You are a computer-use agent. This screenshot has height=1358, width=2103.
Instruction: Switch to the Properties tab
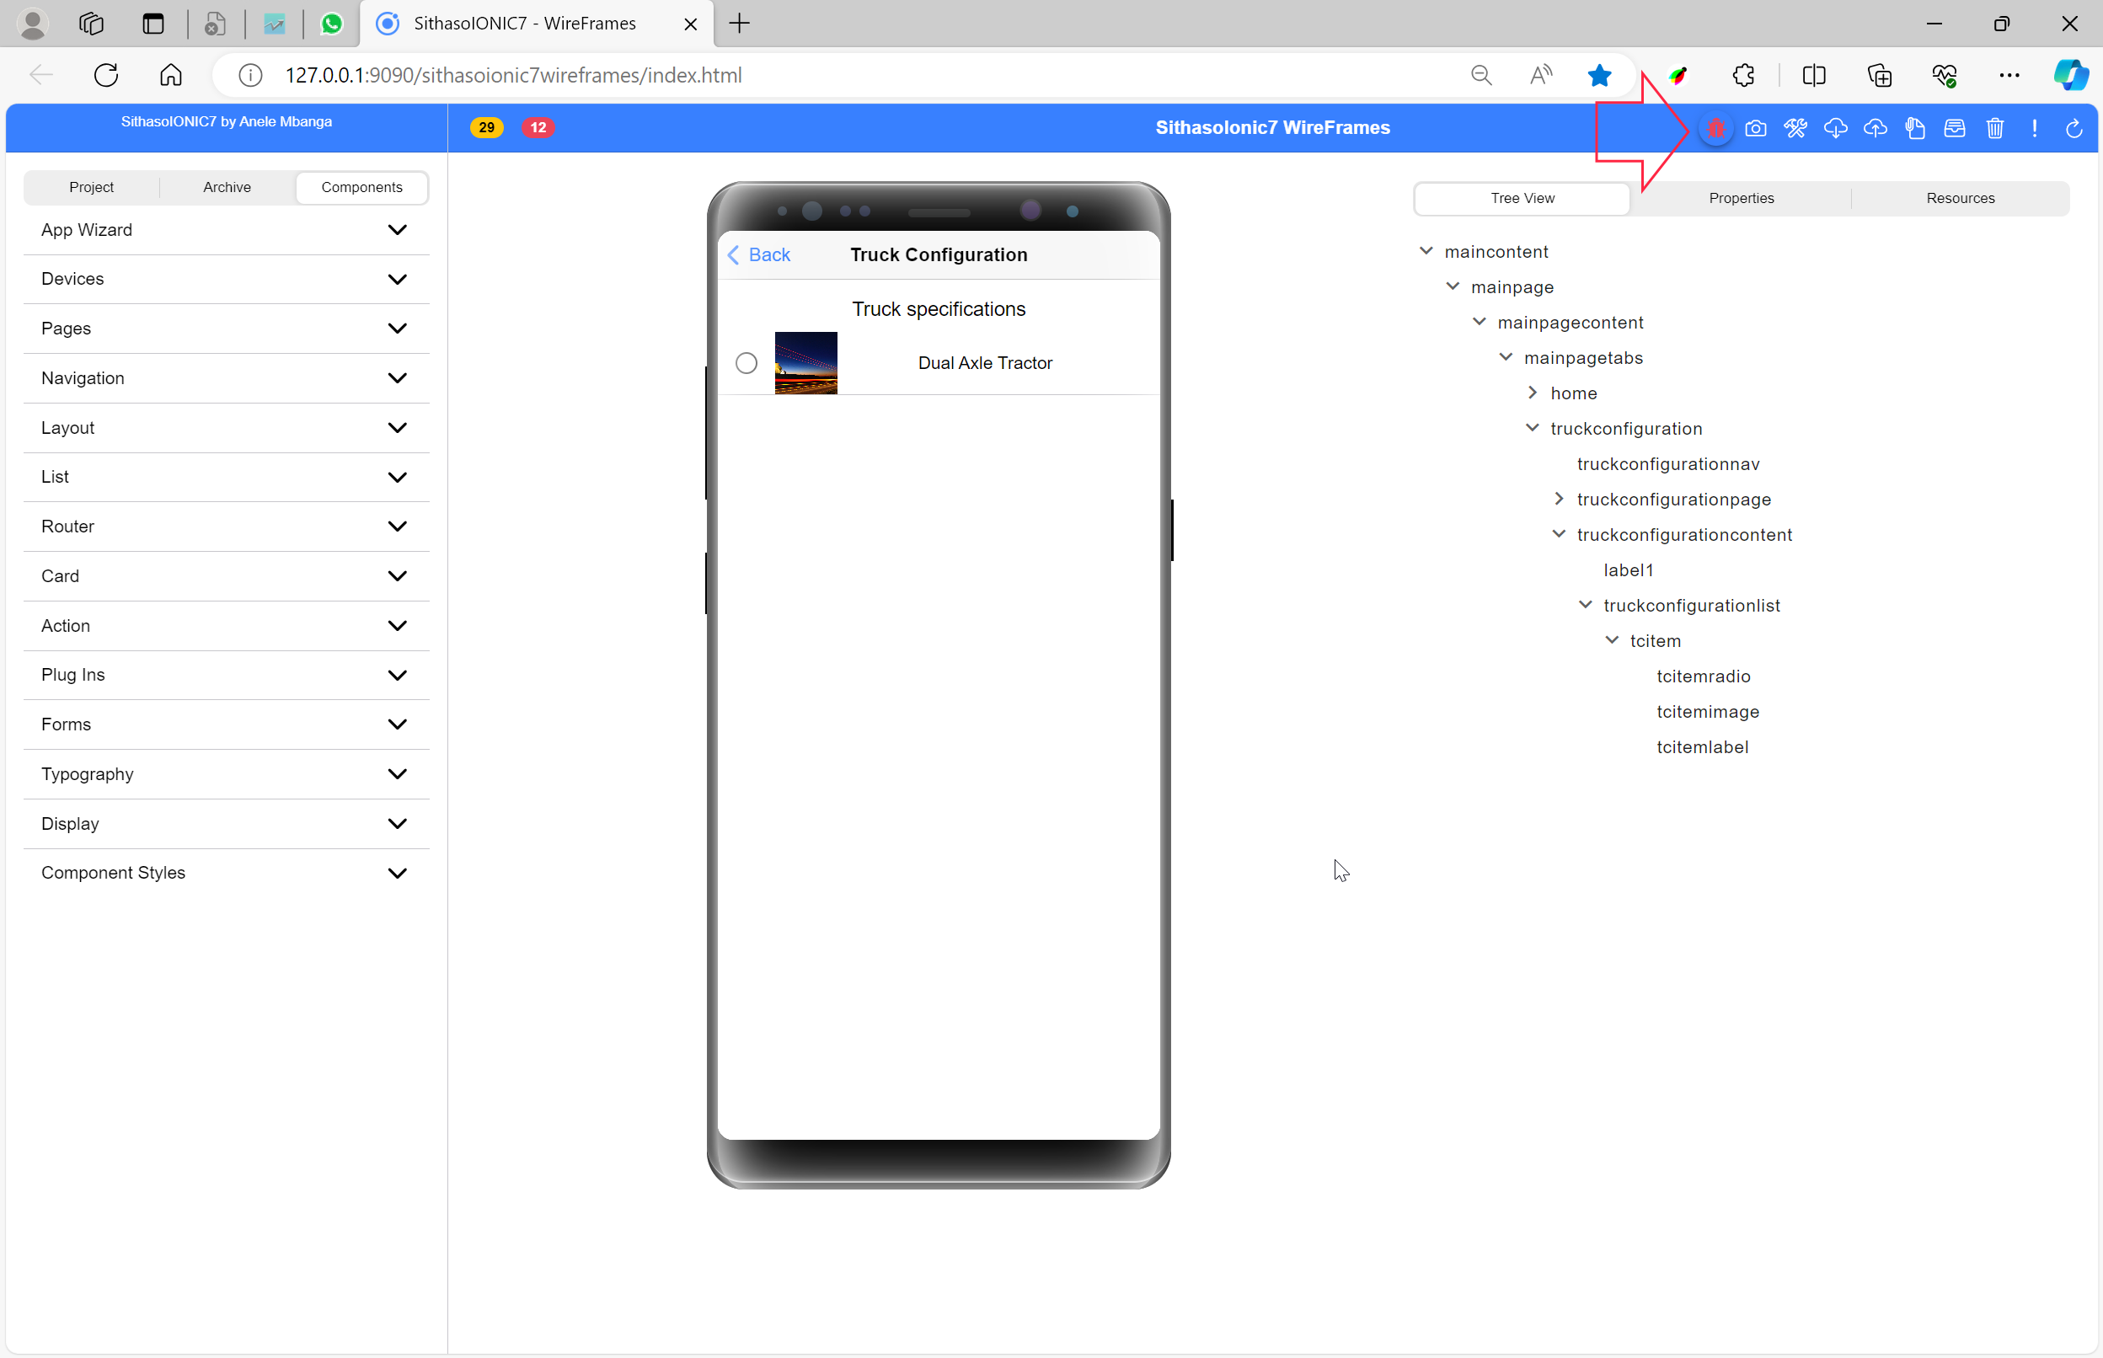(x=1741, y=199)
